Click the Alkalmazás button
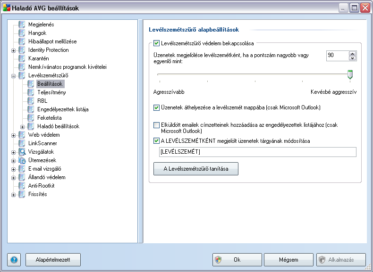Image resolution: width=373 pixels, height=272 pixels. 341,260
